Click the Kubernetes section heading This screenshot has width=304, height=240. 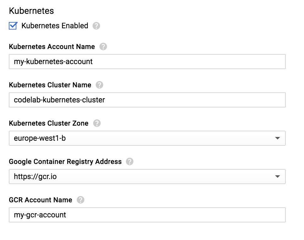point(32,10)
